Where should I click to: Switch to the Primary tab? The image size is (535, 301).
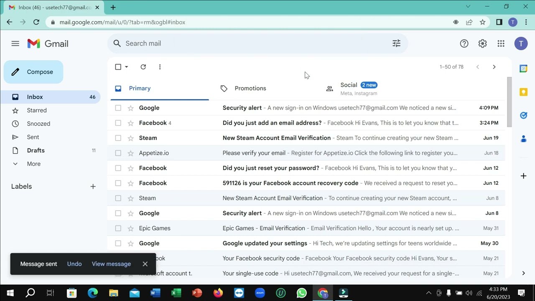coord(160,88)
